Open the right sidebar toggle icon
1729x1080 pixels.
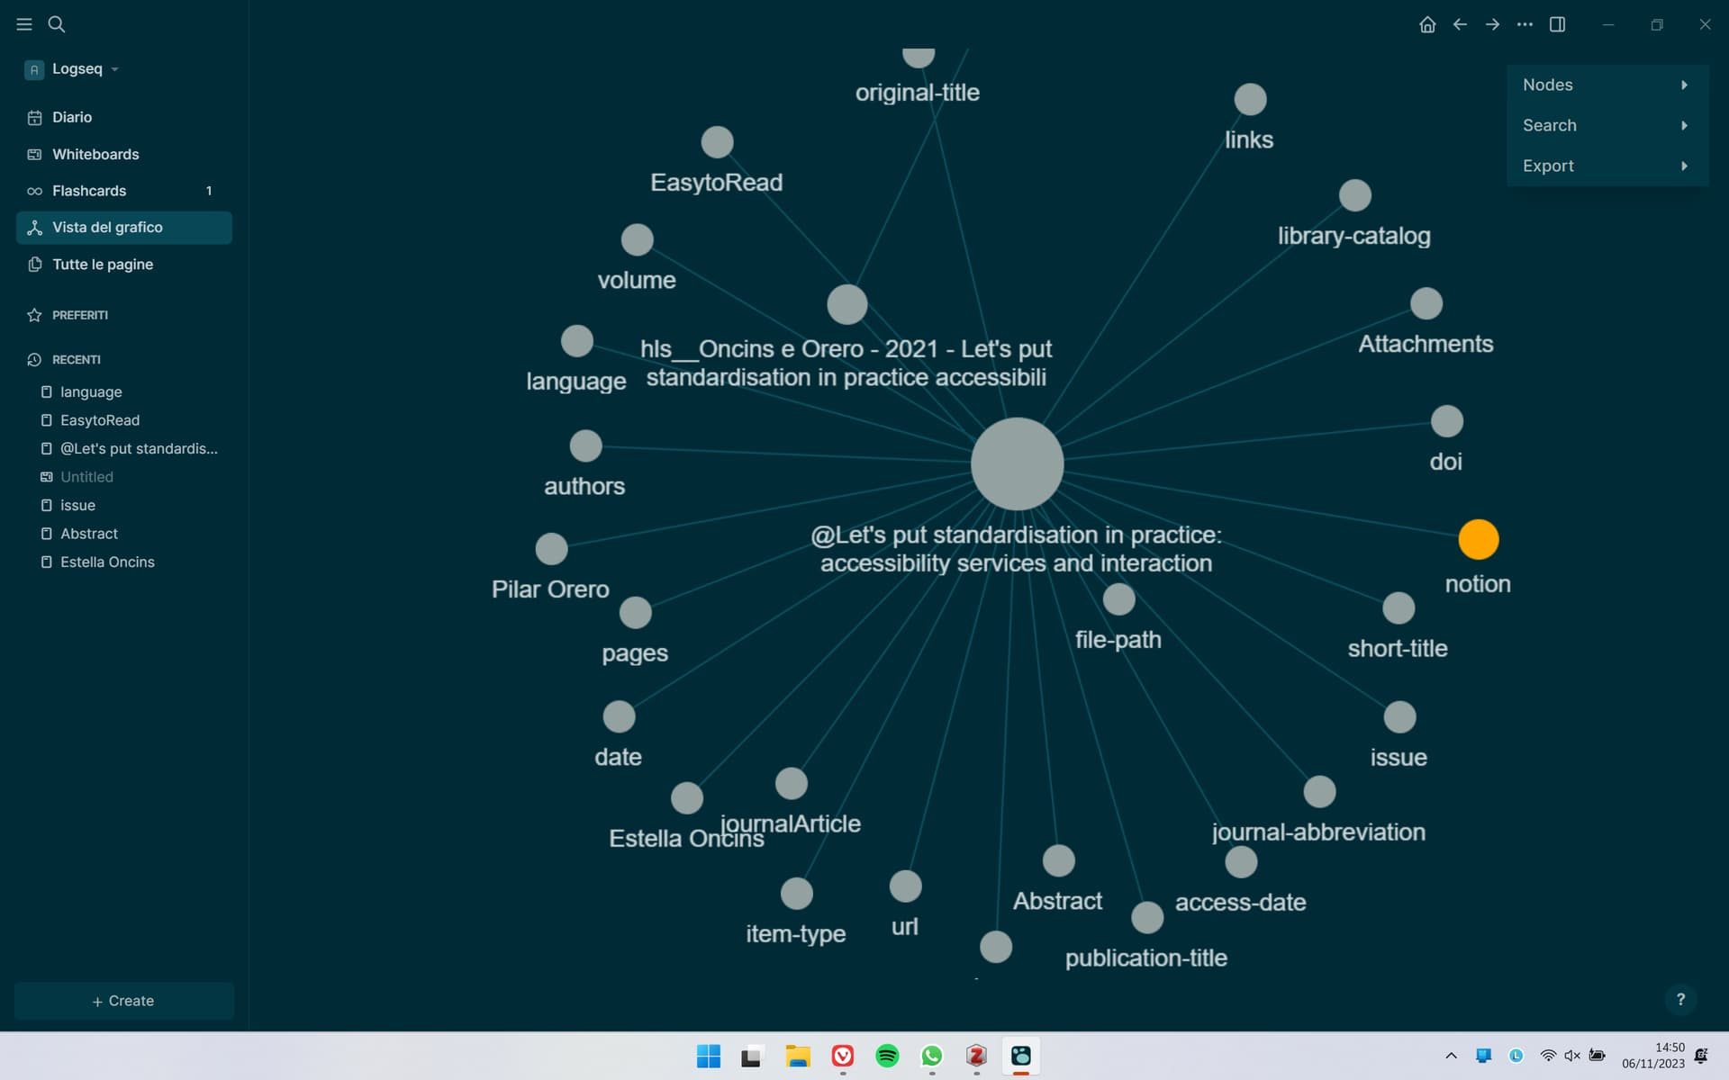click(x=1558, y=24)
